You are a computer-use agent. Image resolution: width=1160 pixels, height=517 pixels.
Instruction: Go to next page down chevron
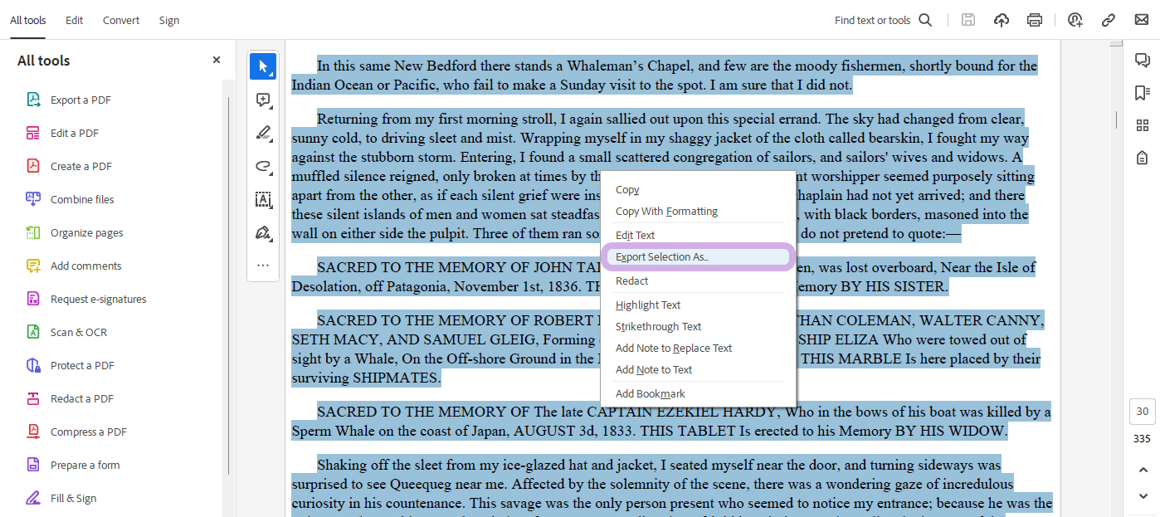coord(1143,496)
